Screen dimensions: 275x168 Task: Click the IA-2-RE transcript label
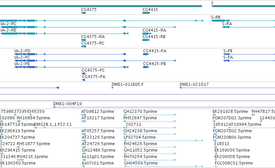8,30
